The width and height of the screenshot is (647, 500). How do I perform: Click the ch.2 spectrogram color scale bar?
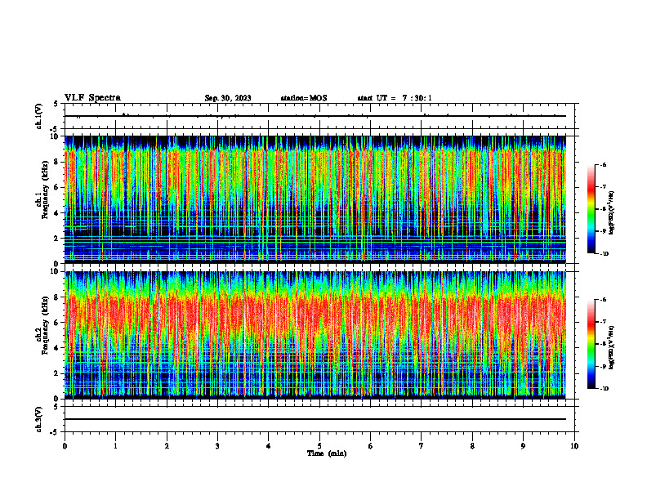point(591,344)
